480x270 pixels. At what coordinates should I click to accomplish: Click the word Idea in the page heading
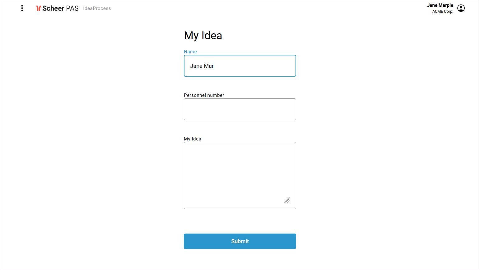click(212, 36)
